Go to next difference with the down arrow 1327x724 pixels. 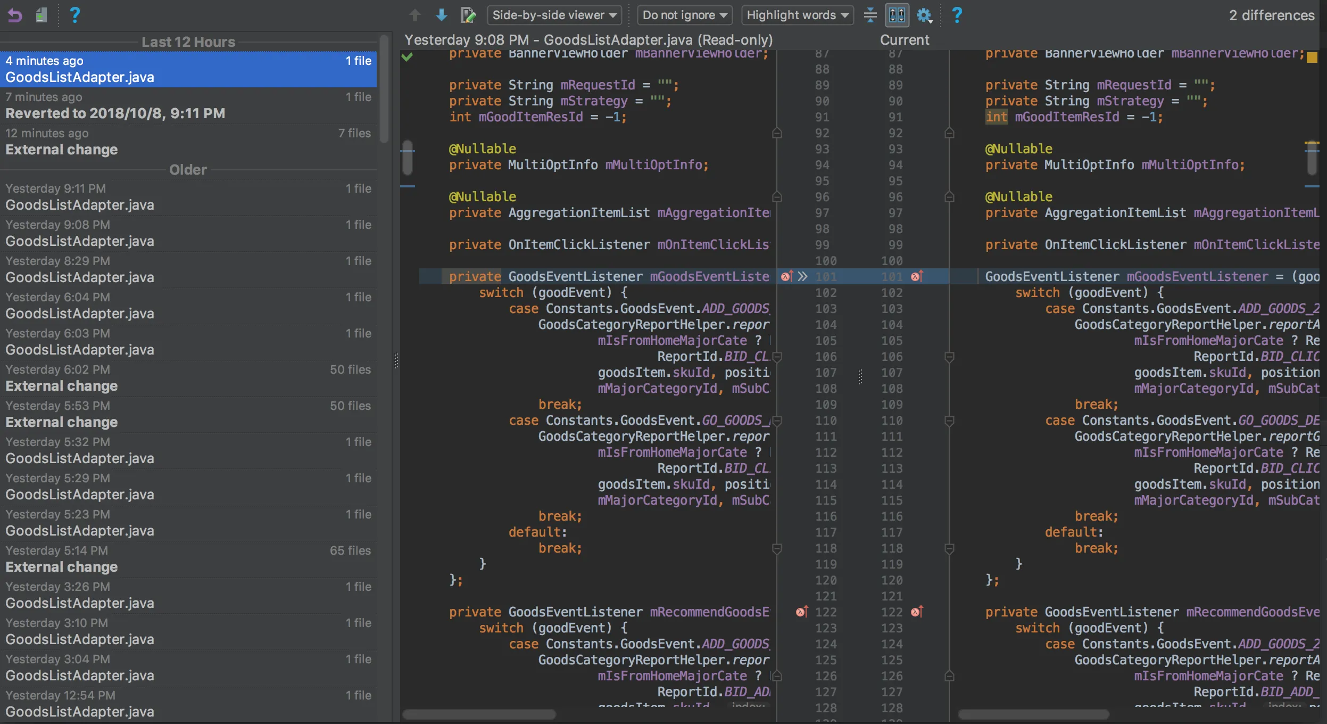tap(441, 15)
